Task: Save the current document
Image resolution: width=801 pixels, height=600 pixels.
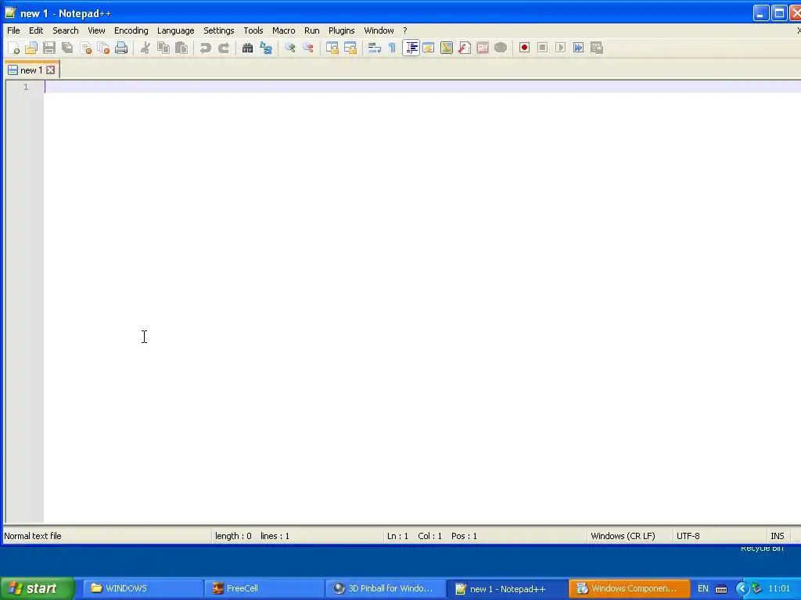Action: [49, 48]
